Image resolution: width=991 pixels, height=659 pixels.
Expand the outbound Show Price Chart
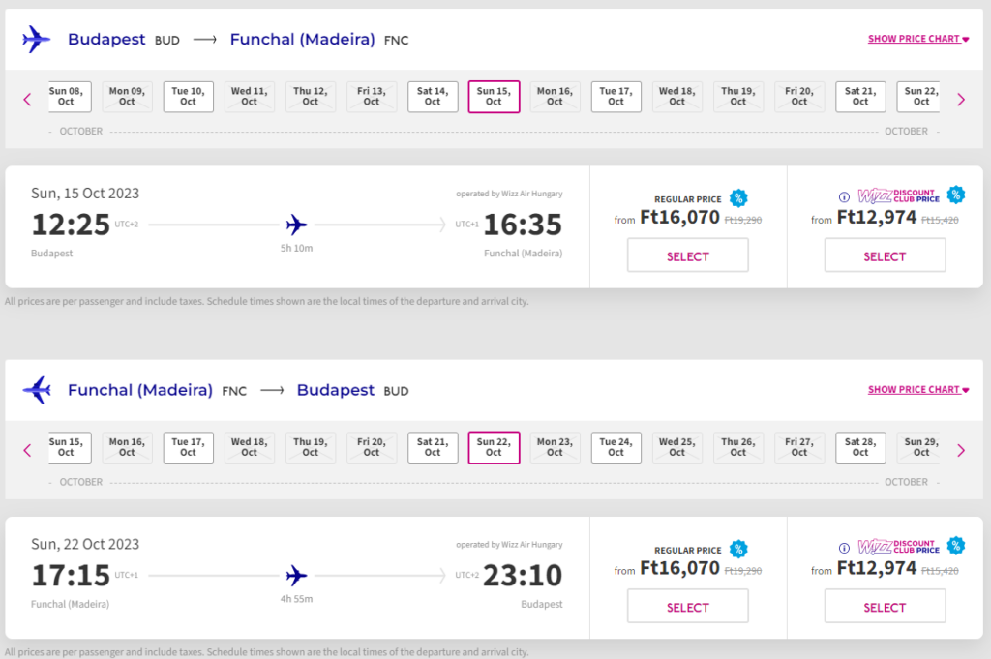tap(917, 40)
